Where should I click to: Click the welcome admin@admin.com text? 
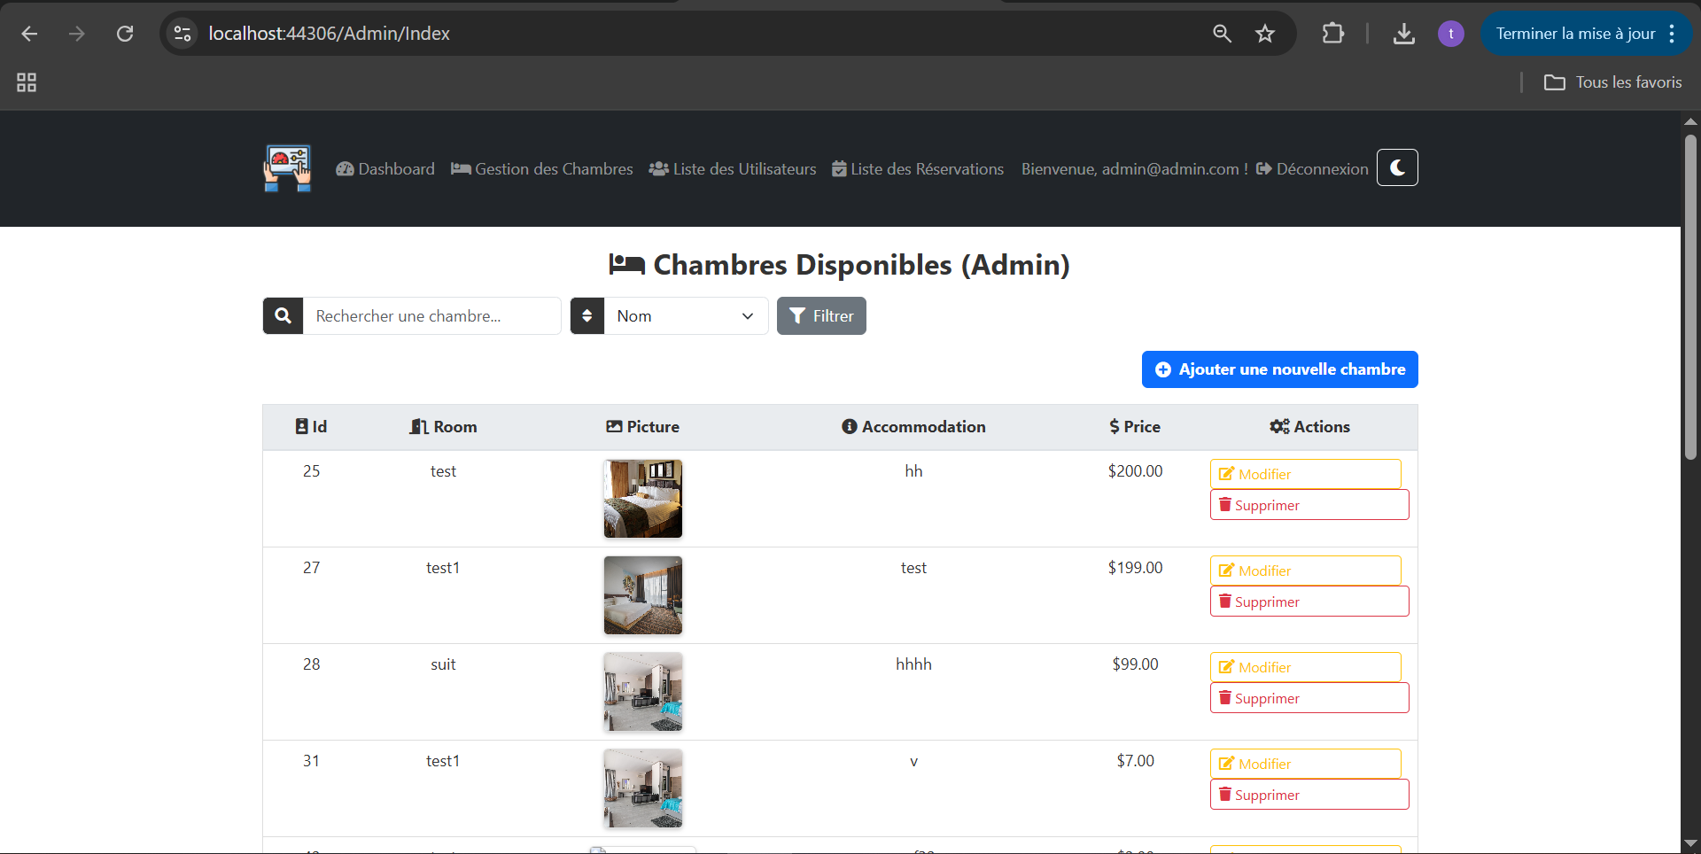click(x=1135, y=168)
